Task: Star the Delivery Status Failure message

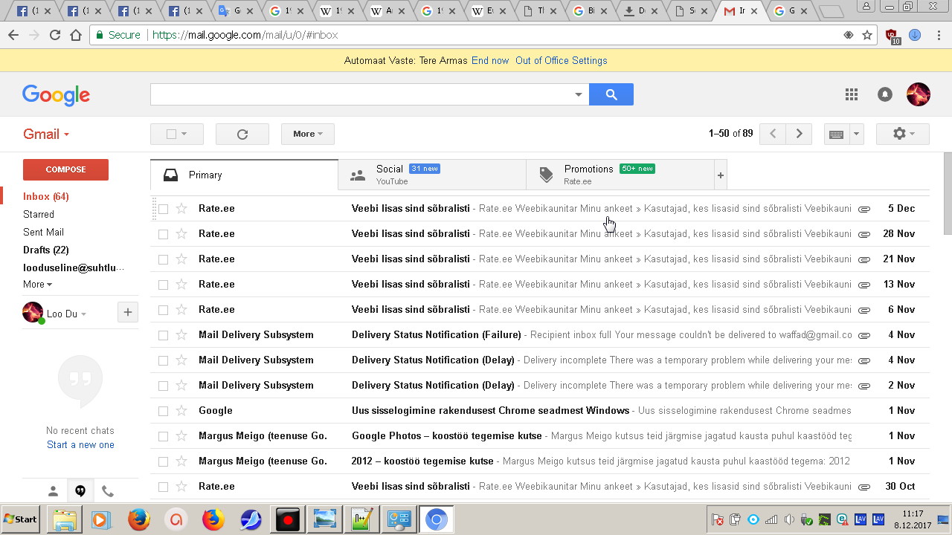Action: [x=181, y=335]
